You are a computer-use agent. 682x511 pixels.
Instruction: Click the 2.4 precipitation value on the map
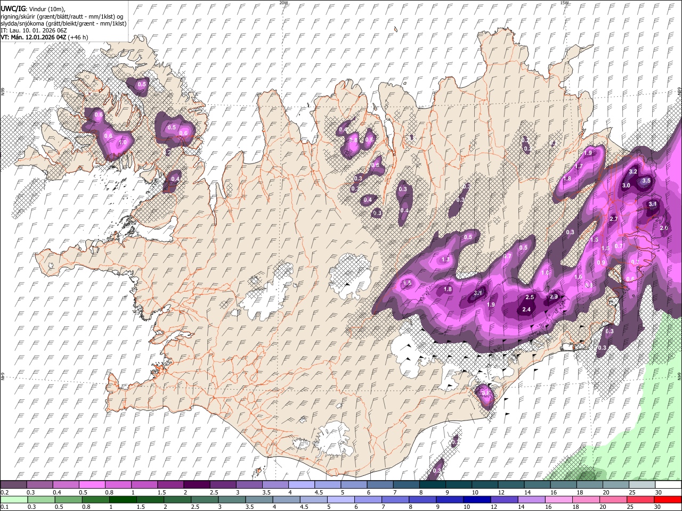(x=527, y=310)
